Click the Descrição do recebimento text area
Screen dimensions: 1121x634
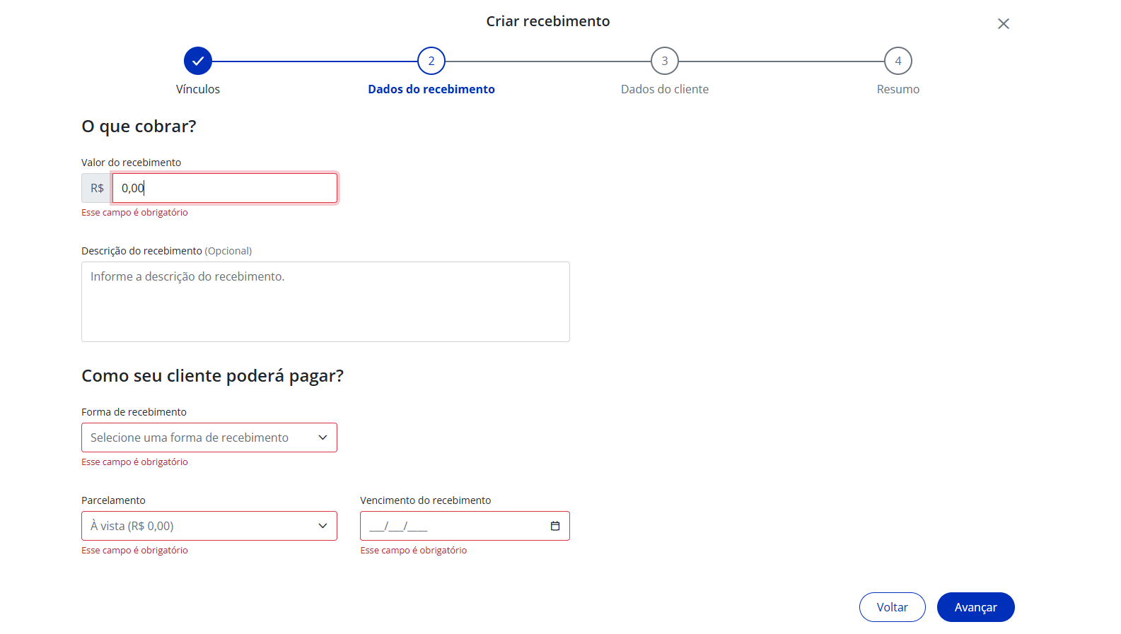click(325, 302)
